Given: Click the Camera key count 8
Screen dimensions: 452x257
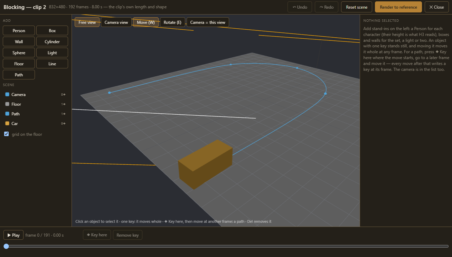Looking at the screenshot, I should click(63, 94).
